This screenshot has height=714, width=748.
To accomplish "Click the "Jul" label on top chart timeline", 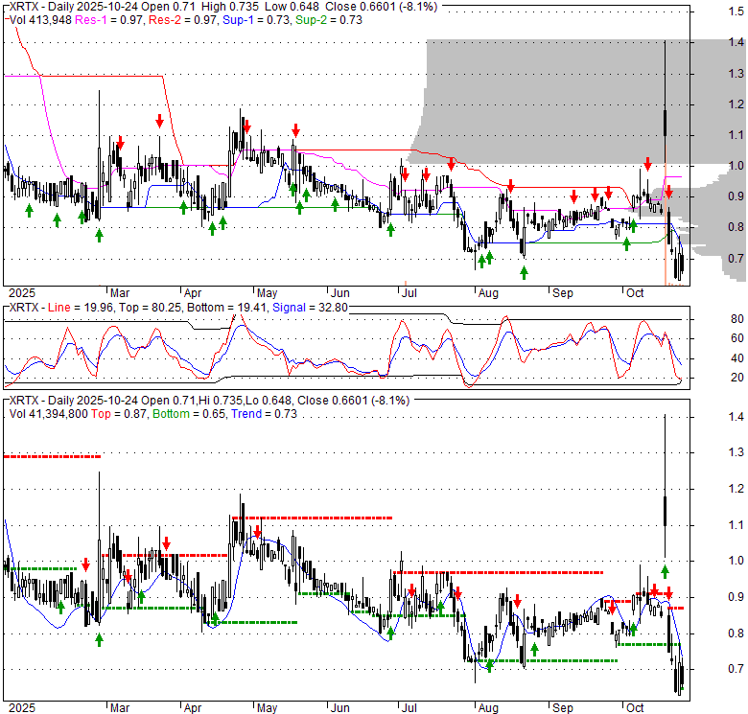I will [409, 292].
